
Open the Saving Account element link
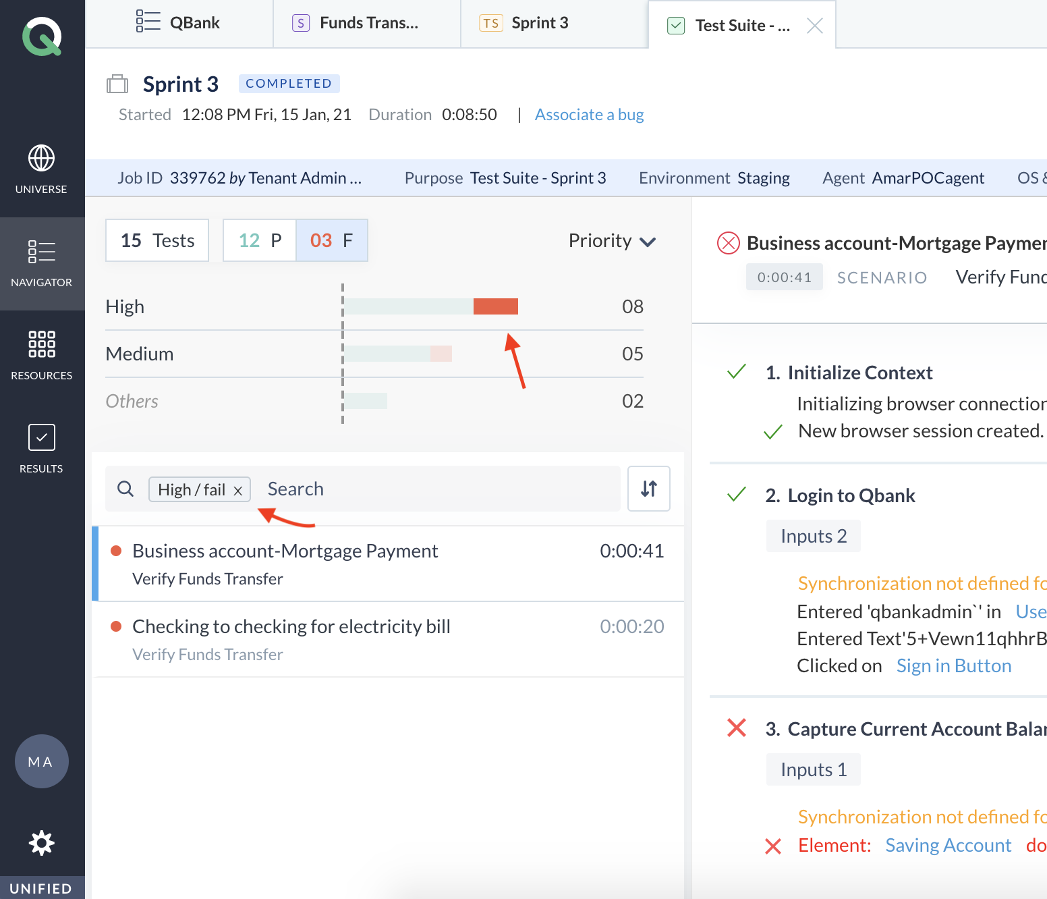949,845
